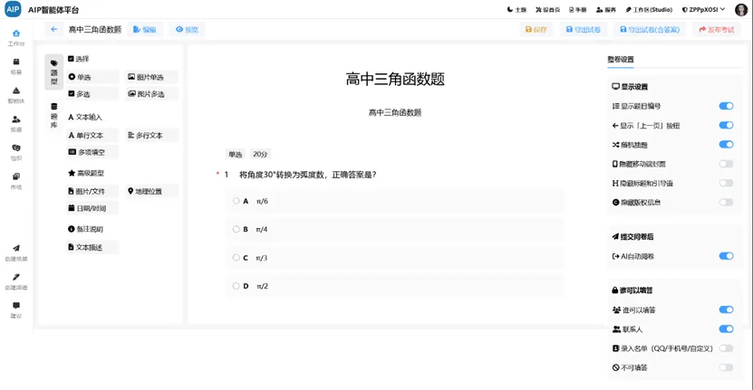The height and width of the screenshot is (390, 753).
Task: Click 导出试卷 export button without answers
Action: point(584,29)
